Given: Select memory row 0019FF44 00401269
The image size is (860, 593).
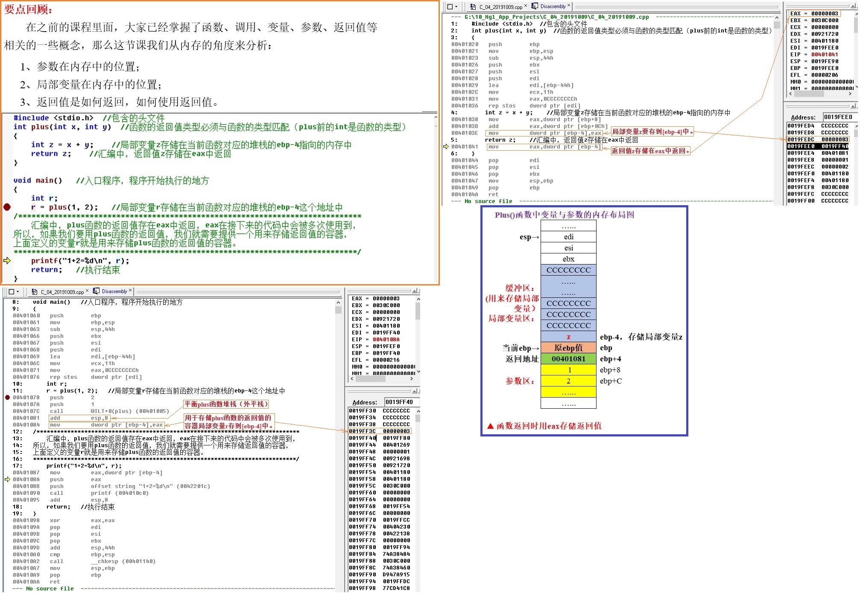Looking at the screenshot, I should (x=379, y=445).
